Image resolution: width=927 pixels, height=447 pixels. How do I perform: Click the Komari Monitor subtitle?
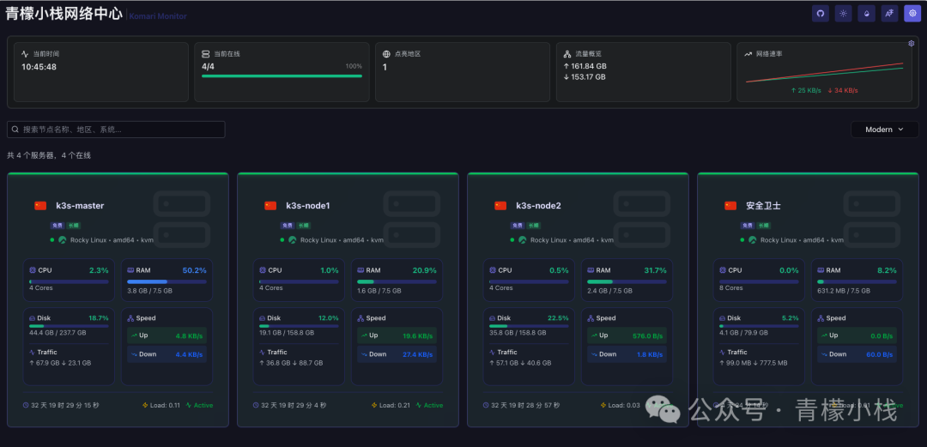tap(158, 16)
